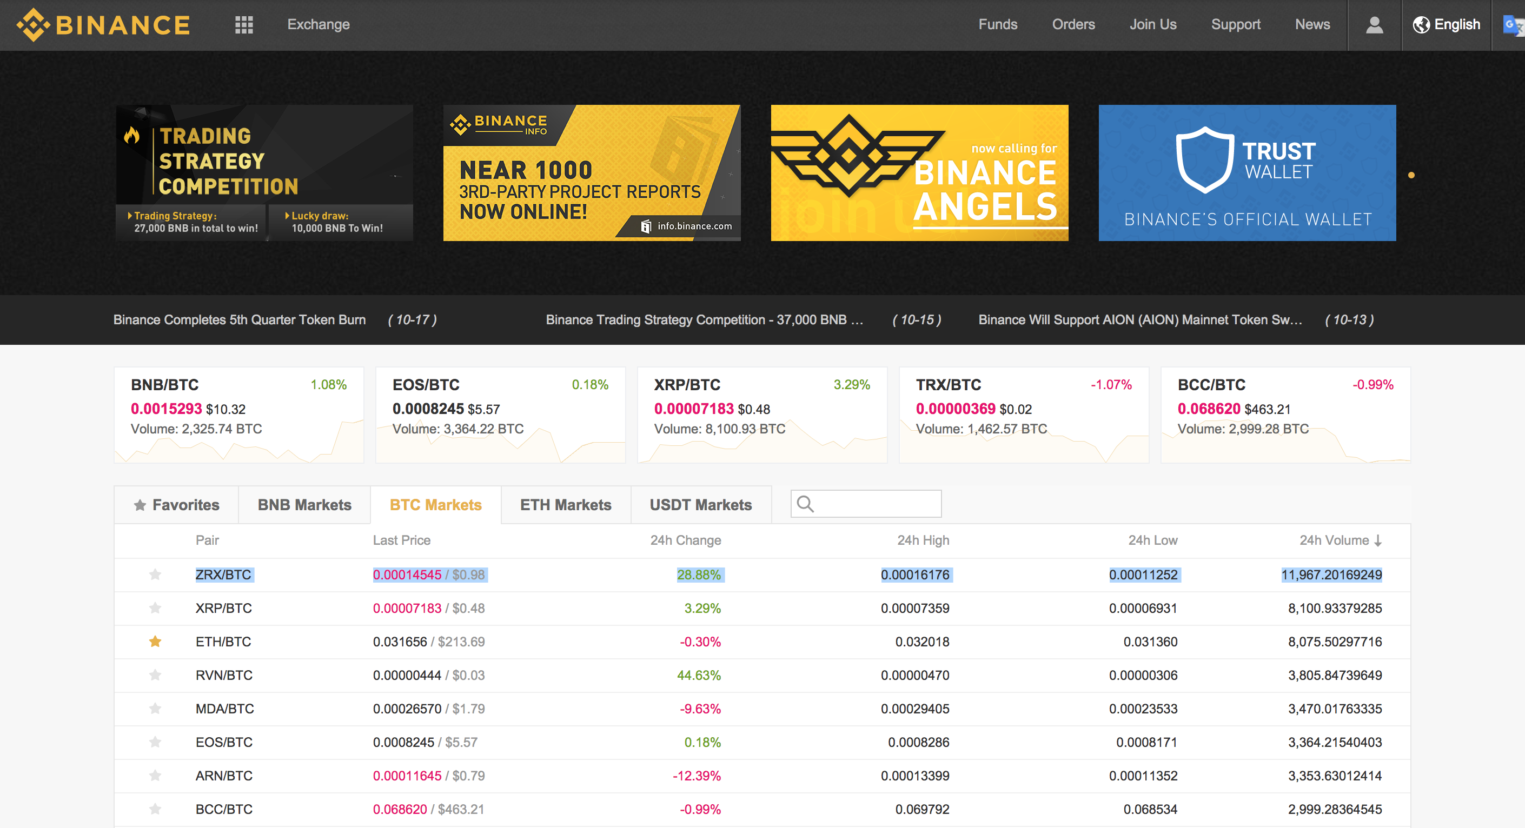Open the MDA/BTC trading pair row
1525x828 pixels.
click(225, 709)
